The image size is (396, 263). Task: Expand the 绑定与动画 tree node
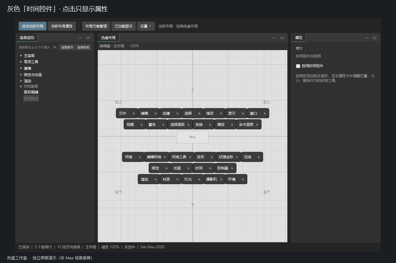pos(21,75)
